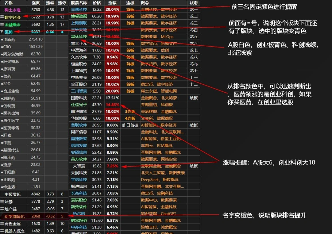Click 知识蒸馏、ChatGPT concept for 拓尔思
Image resolution: width=332 pixels, height=234 pixels.
158,213
